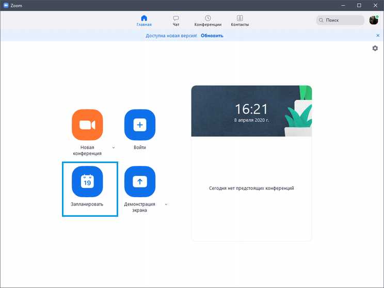
Task: Dismiss the new version banner
Action: pyautogui.click(x=378, y=36)
